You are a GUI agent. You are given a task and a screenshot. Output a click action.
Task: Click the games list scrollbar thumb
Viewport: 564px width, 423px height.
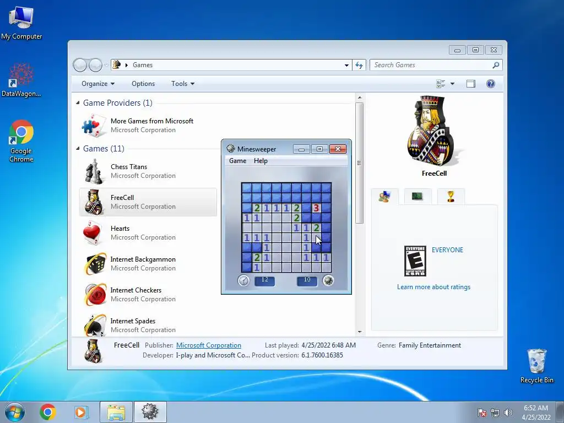359,163
